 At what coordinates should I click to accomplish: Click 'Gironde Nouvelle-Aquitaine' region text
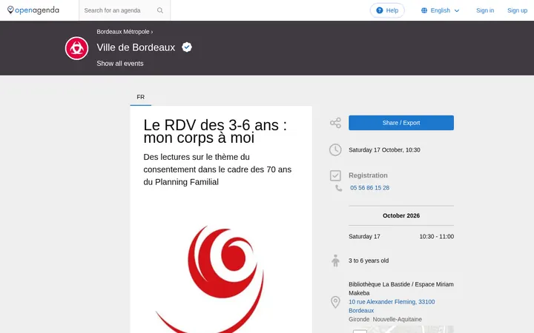click(385, 320)
